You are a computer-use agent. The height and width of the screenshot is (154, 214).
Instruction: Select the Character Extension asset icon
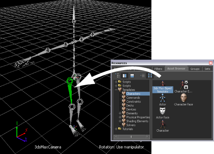pos(184,85)
